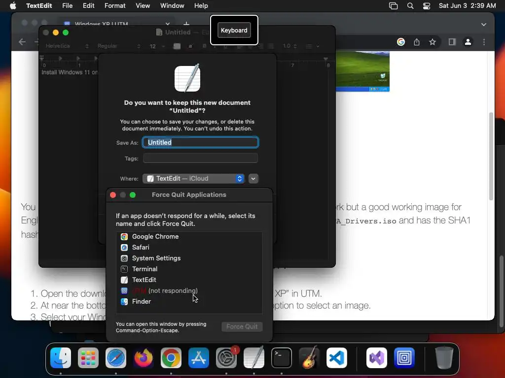Image resolution: width=505 pixels, height=378 pixels.
Task: Open Visual Studio Code from the Dock
Action: [x=336, y=358]
